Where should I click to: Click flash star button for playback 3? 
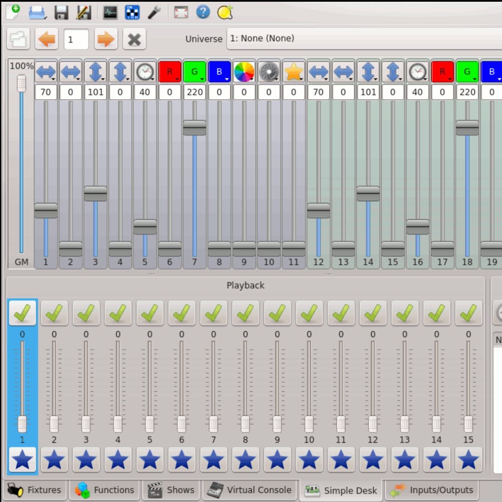pyautogui.click(x=86, y=460)
